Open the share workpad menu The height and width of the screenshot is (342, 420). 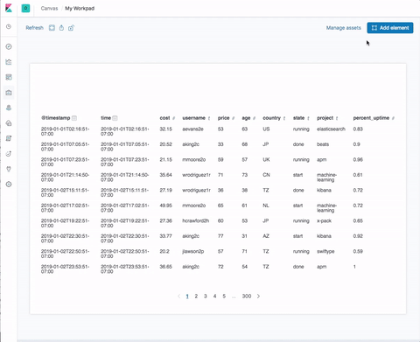click(x=61, y=28)
